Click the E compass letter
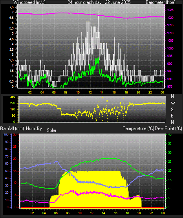The image size is (183, 218). click(172, 115)
